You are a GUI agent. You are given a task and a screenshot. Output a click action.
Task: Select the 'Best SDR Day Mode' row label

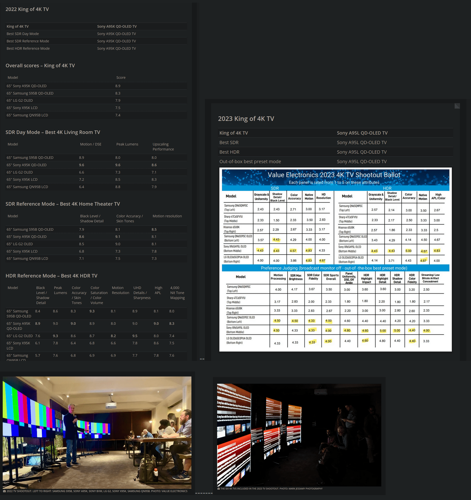point(23,34)
